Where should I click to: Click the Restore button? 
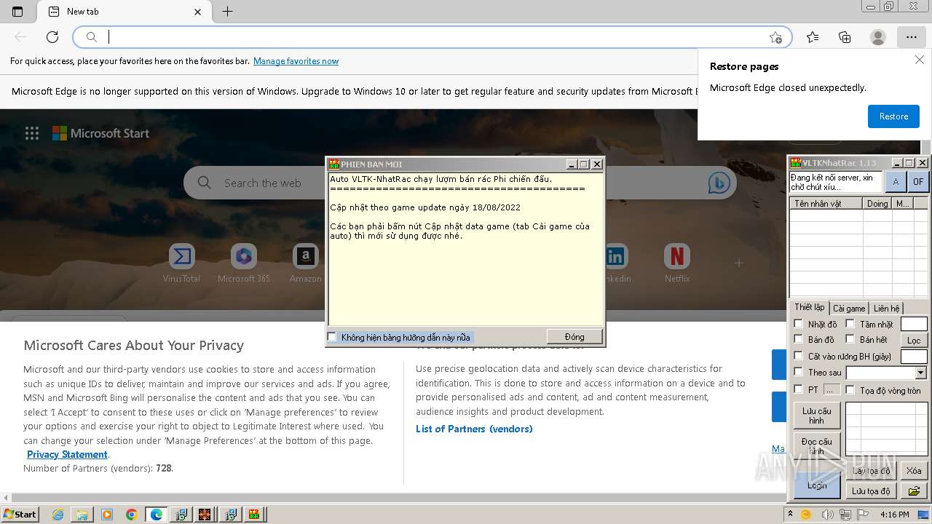point(893,116)
